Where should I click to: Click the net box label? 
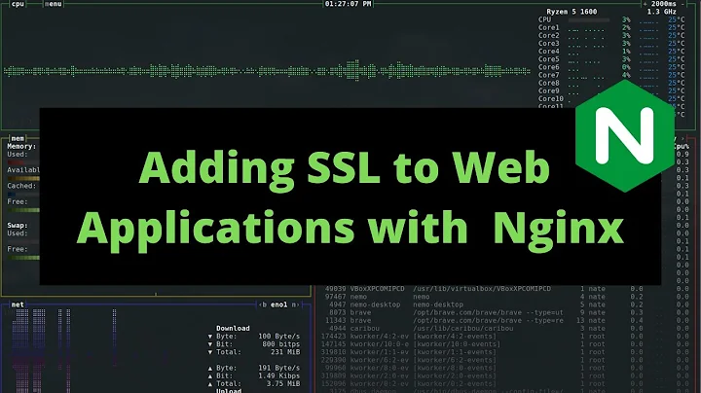click(18, 304)
